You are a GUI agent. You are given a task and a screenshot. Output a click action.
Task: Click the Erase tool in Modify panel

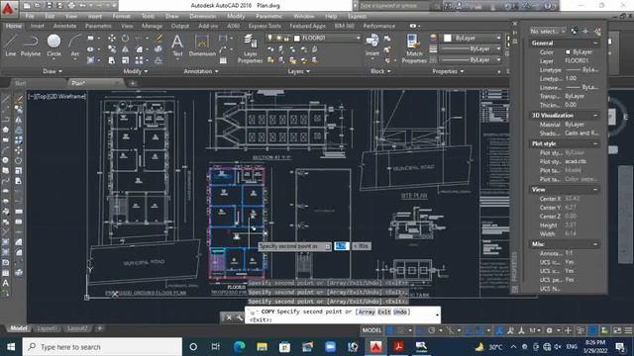(x=158, y=38)
